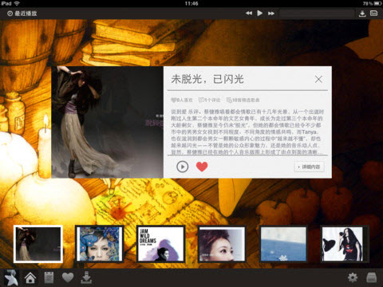Image resolution: width=383 pixels, height=287 pixels.
Task: Tap the Wi-Fi icon in status bar
Action: tap(17, 3)
